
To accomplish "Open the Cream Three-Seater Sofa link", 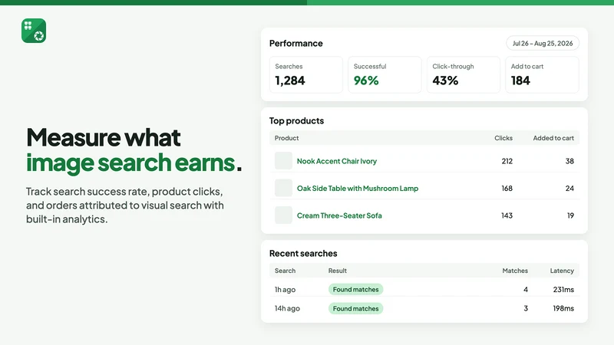I will tap(339, 215).
